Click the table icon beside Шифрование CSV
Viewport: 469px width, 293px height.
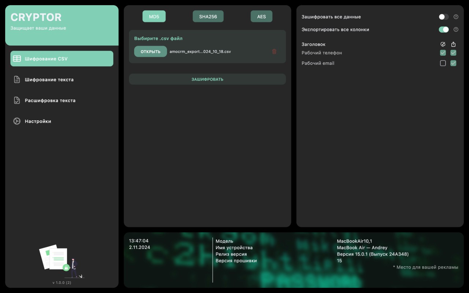pyautogui.click(x=17, y=59)
